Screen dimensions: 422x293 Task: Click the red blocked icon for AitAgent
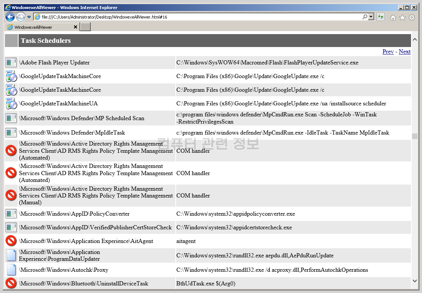(x=11, y=241)
